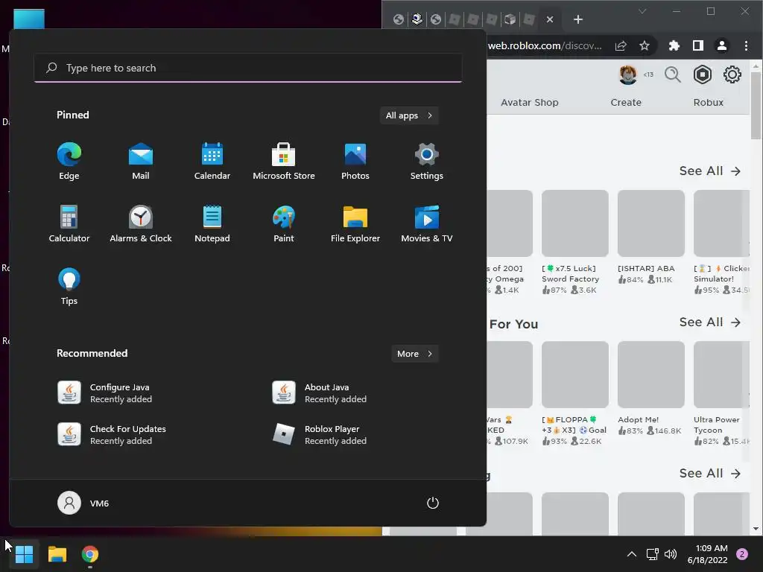Open Chrome extensions puzzle icon
This screenshot has width=763, height=572.
pos(674,45)
